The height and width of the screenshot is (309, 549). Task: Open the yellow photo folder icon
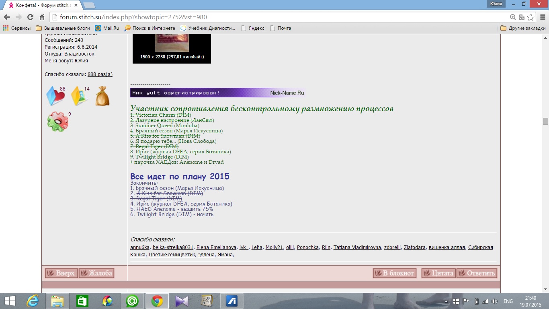[80, 97]
